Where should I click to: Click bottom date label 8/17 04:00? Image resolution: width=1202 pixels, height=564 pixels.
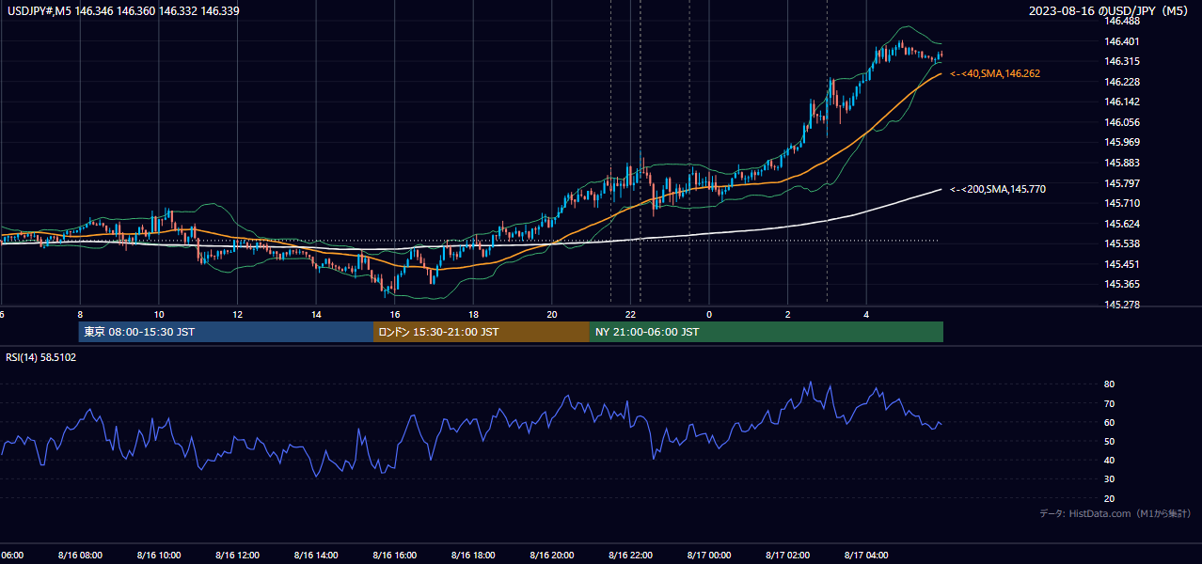866,556
